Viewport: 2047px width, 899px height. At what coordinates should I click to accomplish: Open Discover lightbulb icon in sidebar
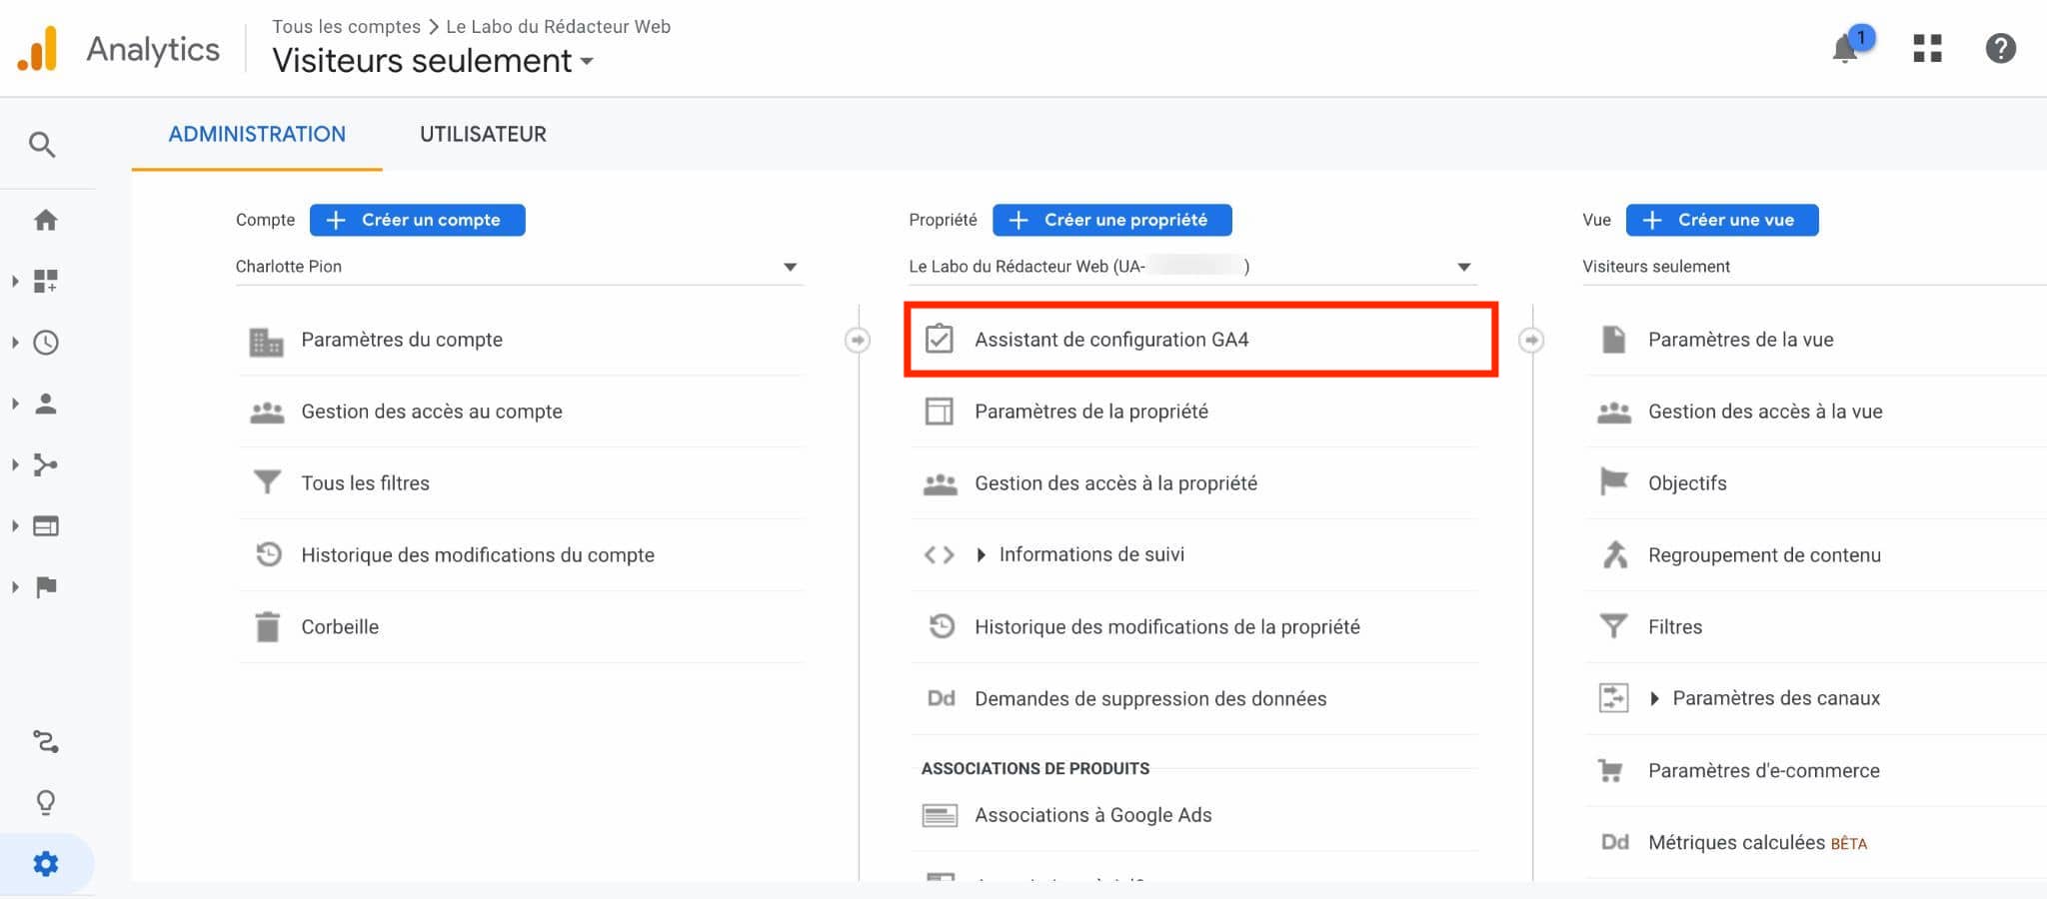click(x=46, y=802)
